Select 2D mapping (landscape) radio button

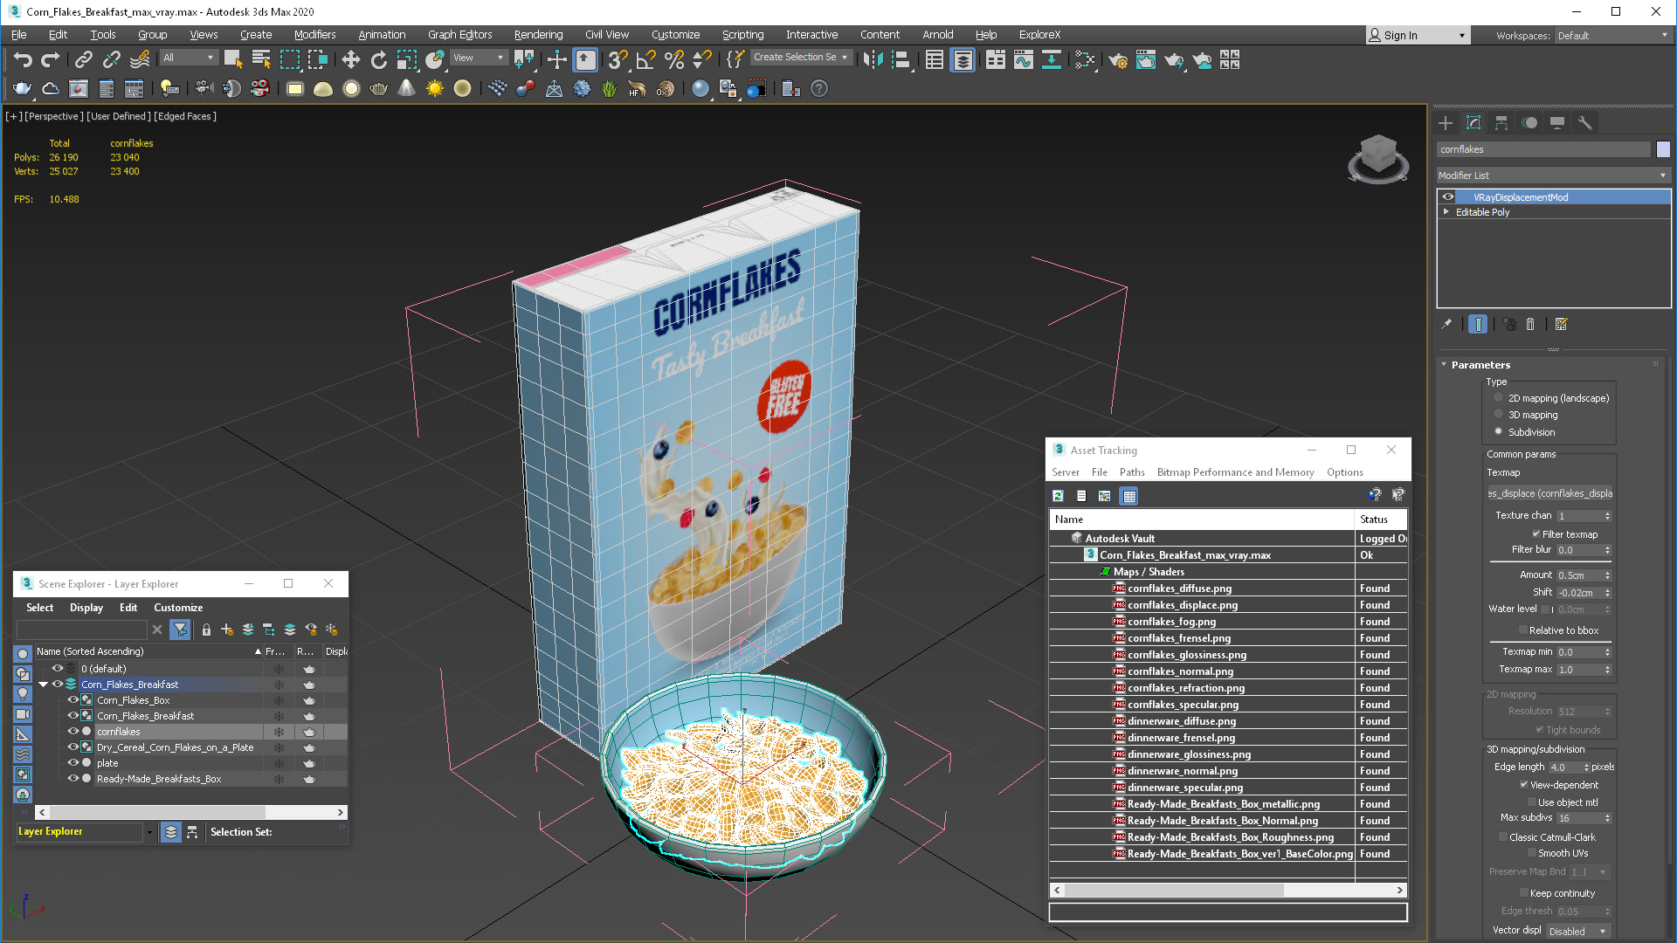(x=1499, y=398)
